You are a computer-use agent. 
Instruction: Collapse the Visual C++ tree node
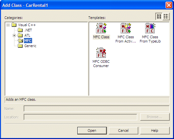[8, 25]
